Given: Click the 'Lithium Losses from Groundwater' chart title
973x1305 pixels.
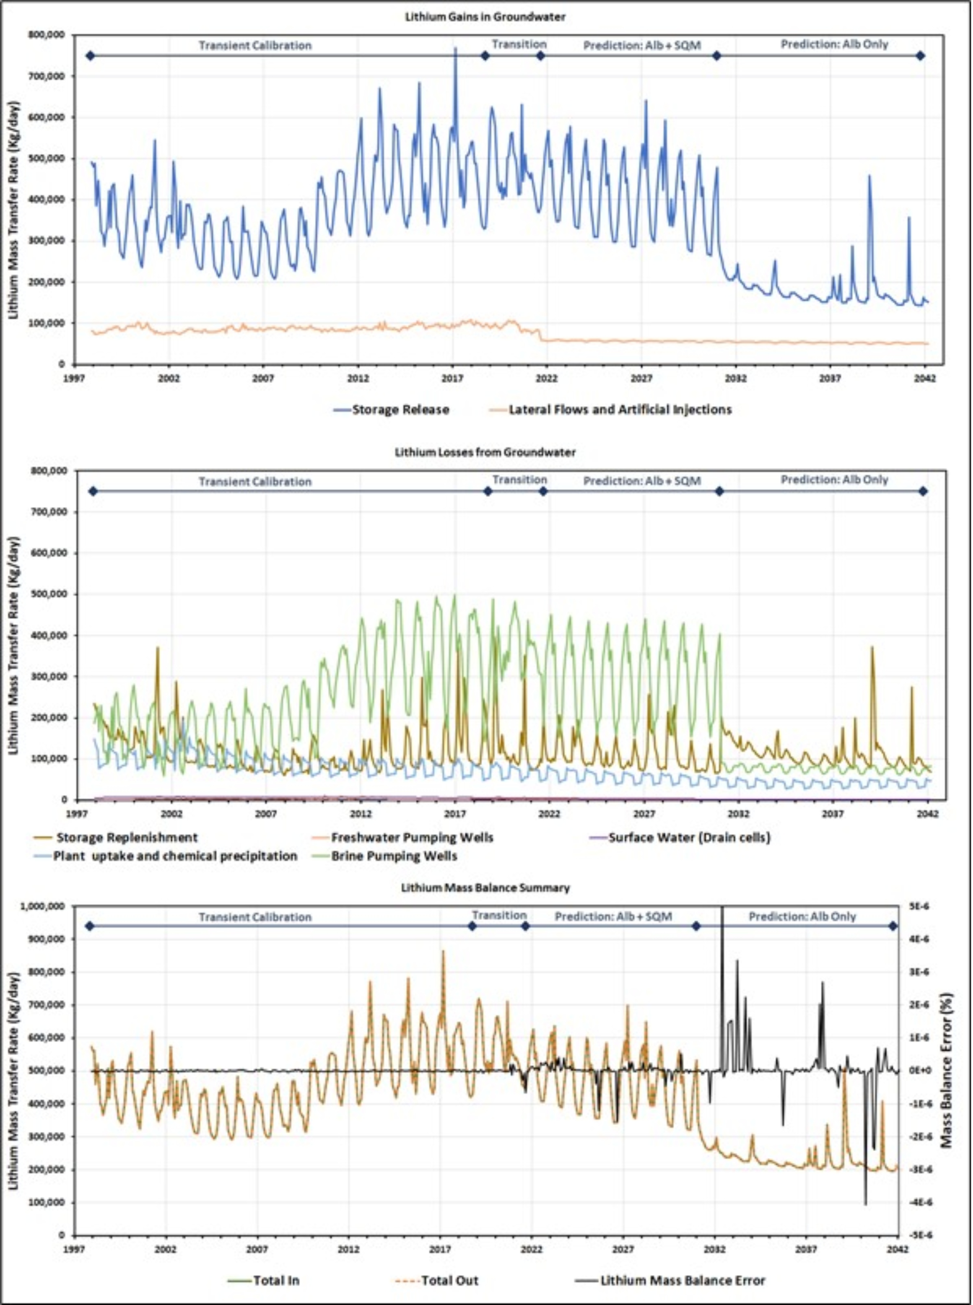Looking at the screenshot, I should 486,452.
